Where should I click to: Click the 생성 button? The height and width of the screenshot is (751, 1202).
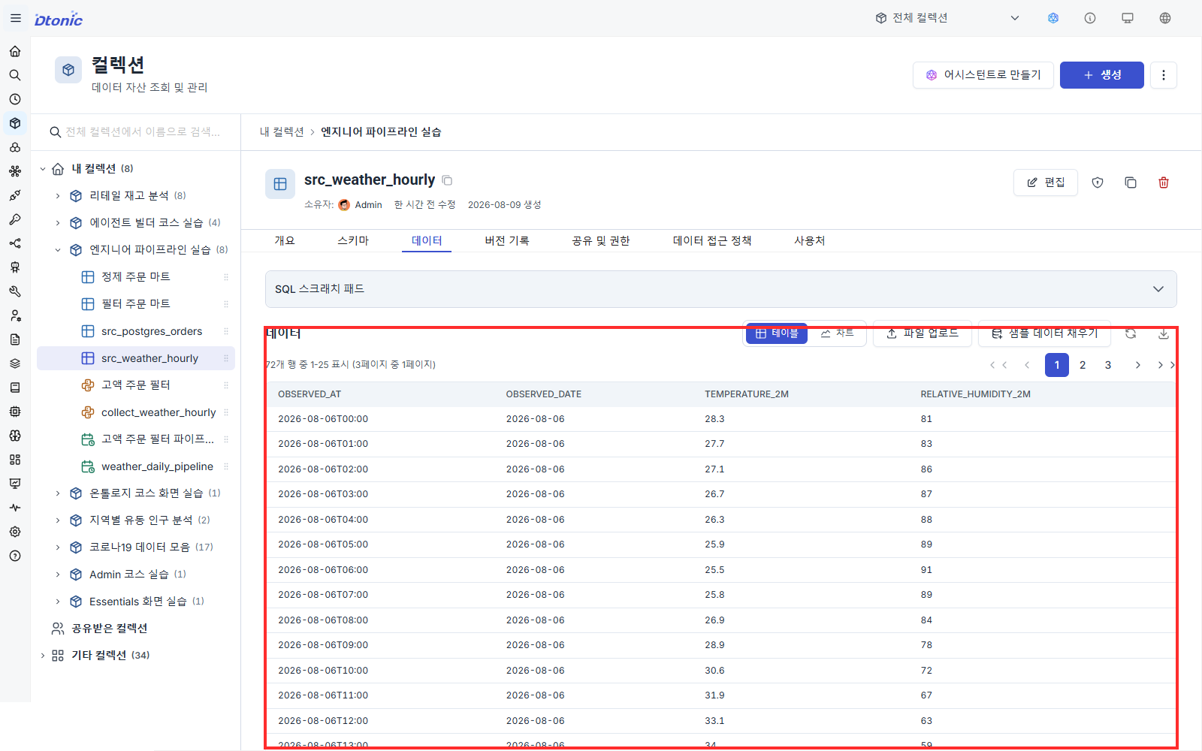point(1102,75)
